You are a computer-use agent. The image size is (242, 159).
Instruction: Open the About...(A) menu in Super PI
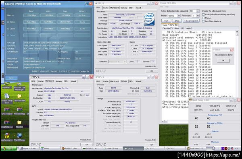[x=179, y=28]
